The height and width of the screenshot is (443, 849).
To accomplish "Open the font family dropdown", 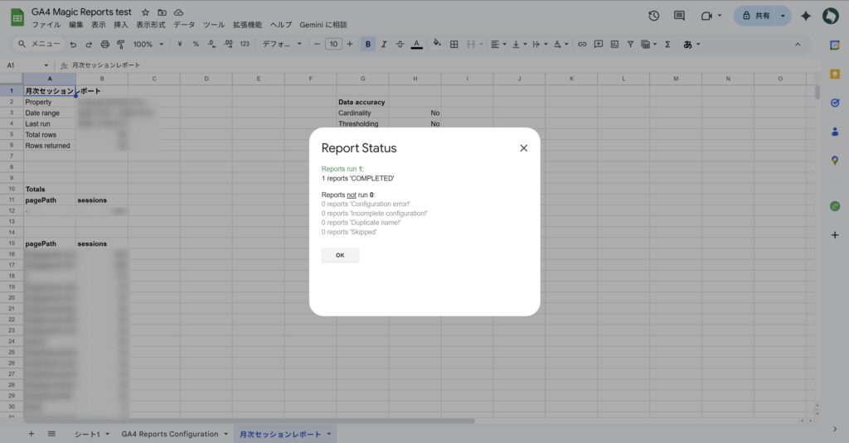I will point(282,45).
